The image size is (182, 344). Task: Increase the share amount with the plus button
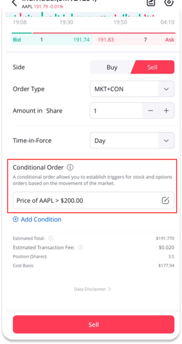(x=166, y=111)
